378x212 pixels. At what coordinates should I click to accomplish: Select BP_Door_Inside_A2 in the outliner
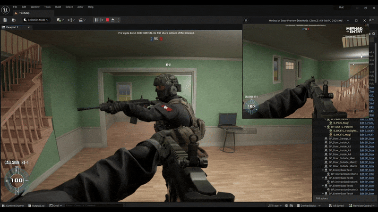340,147
